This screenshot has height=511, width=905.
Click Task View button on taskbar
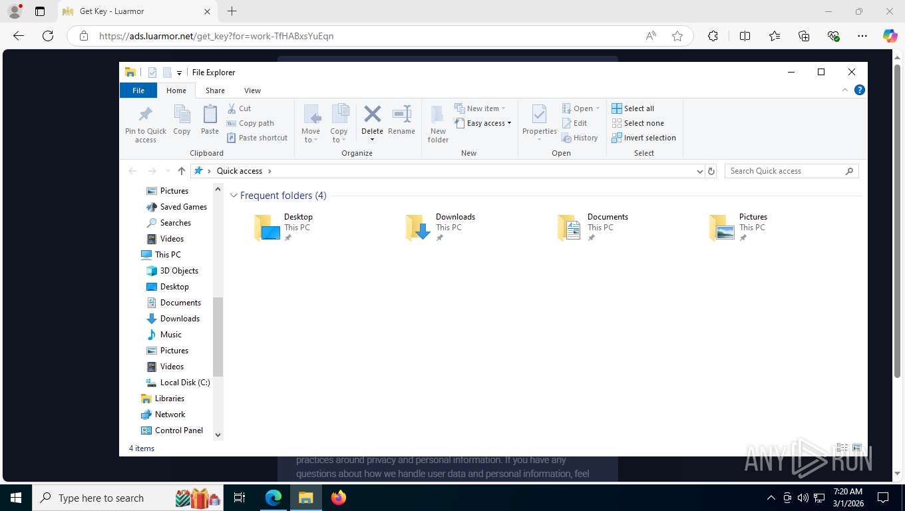point(240,498)
